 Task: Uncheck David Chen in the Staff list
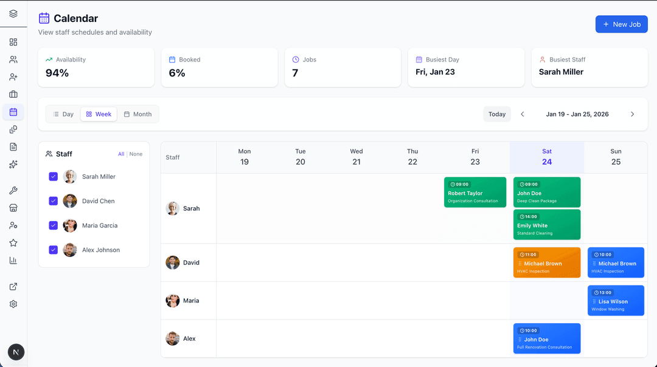pos(53,201)
